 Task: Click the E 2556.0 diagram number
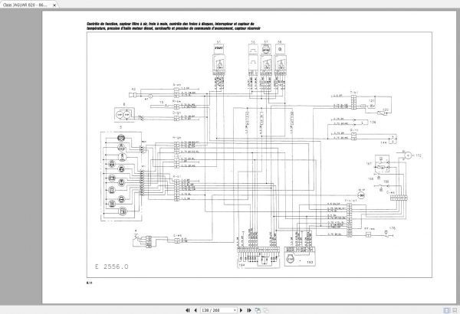pyautogui.click(x=111, y=267)
